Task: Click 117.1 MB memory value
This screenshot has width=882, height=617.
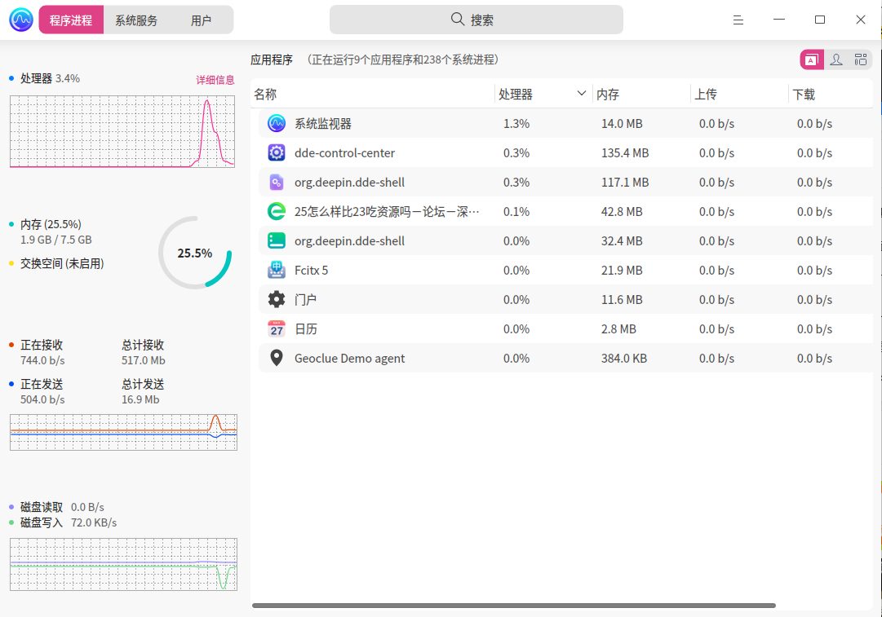Action: tap(625, 182)
